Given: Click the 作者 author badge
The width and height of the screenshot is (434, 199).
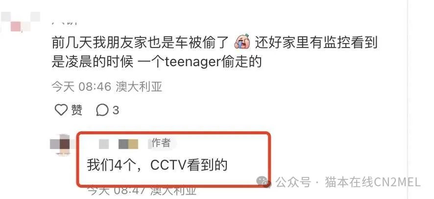Looking at the screenshot, I should point(161,143).
